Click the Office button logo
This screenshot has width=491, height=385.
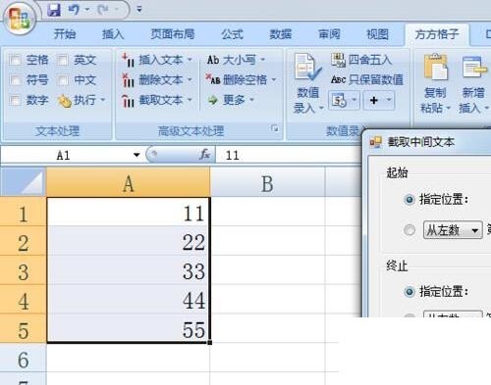(x=19, y=19)
